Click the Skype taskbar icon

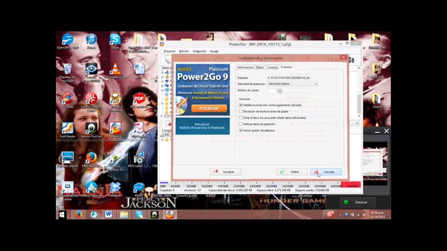pyautogui.click(x=139, y=214)
